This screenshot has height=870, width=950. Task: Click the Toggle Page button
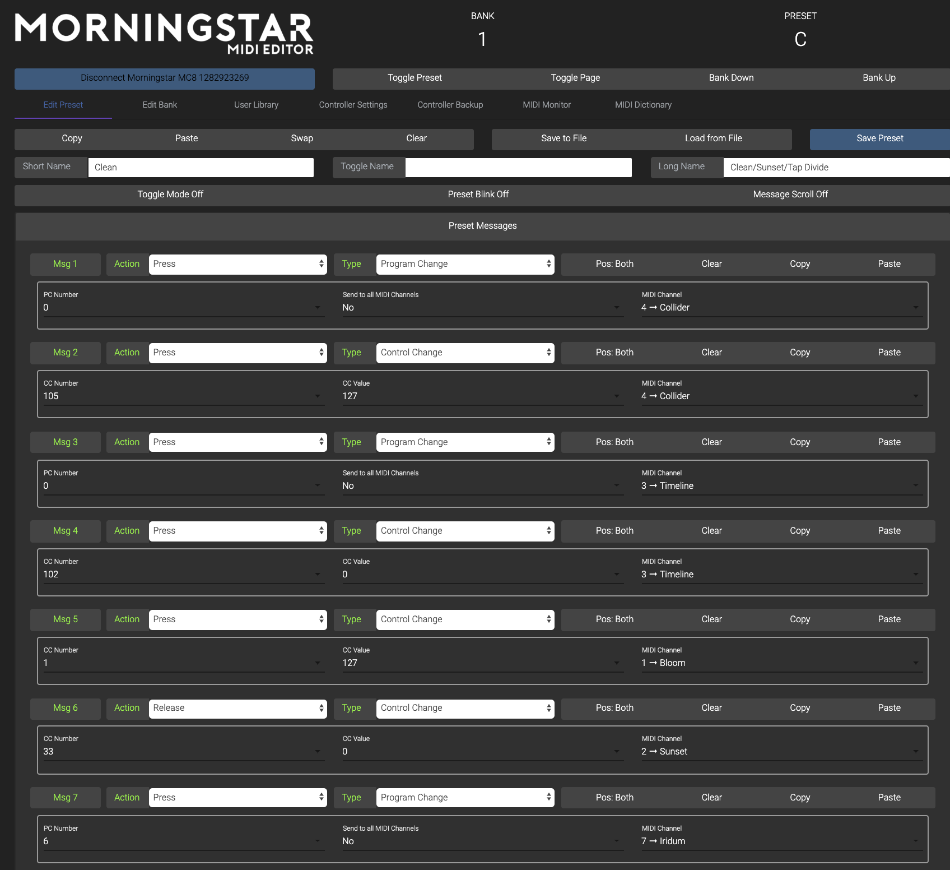pyautogui.click(x=575, y=78)
